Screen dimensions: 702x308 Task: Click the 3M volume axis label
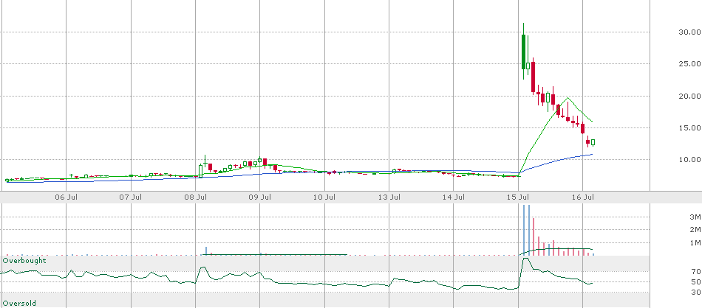pos(695,217)
